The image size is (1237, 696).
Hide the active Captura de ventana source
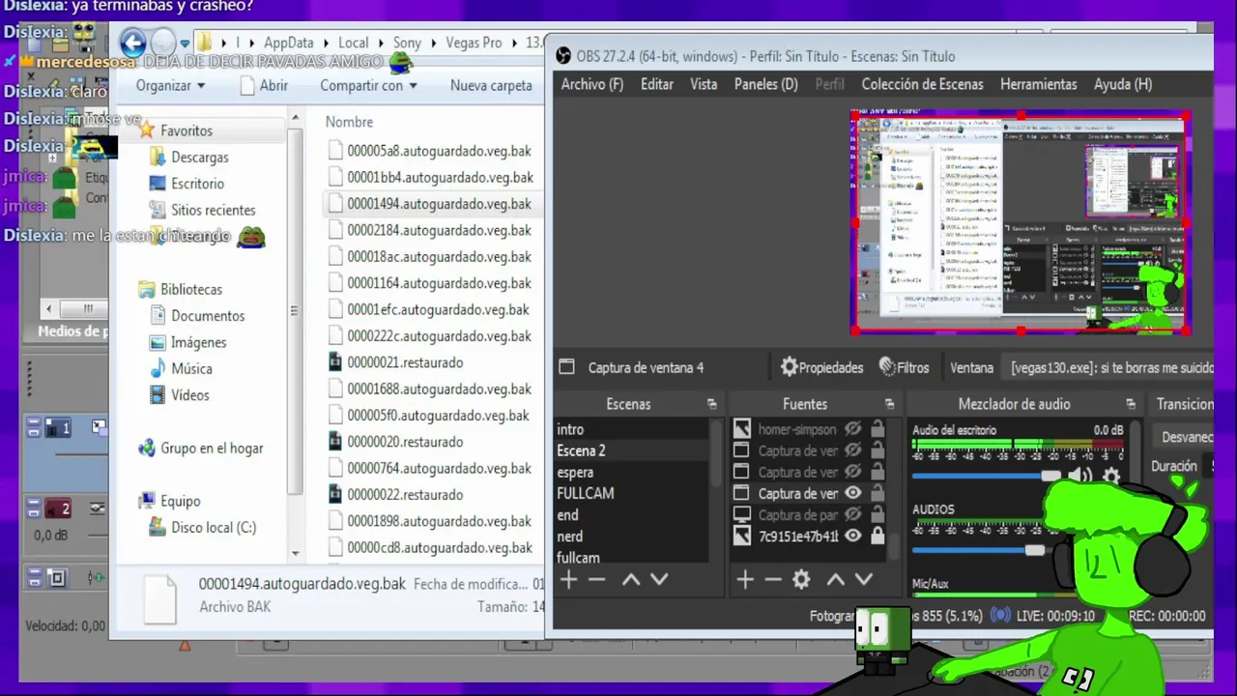pyautogui.click(x=852, y=493)
